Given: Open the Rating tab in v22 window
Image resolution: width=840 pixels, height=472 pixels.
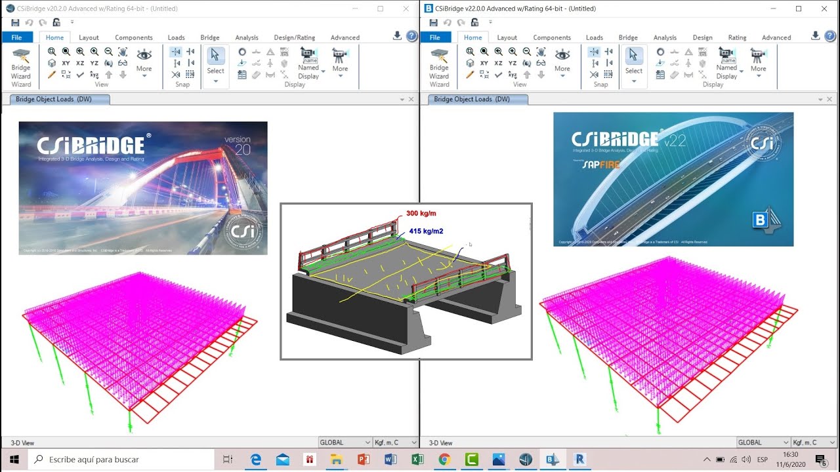Looking at the screenshot, I should [x=737, y=37].
